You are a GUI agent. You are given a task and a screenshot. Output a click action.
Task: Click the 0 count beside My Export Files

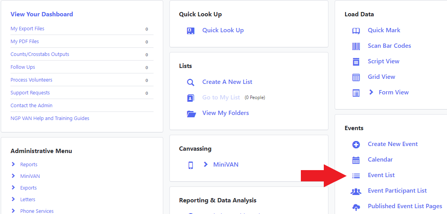[x=147, y=29]
